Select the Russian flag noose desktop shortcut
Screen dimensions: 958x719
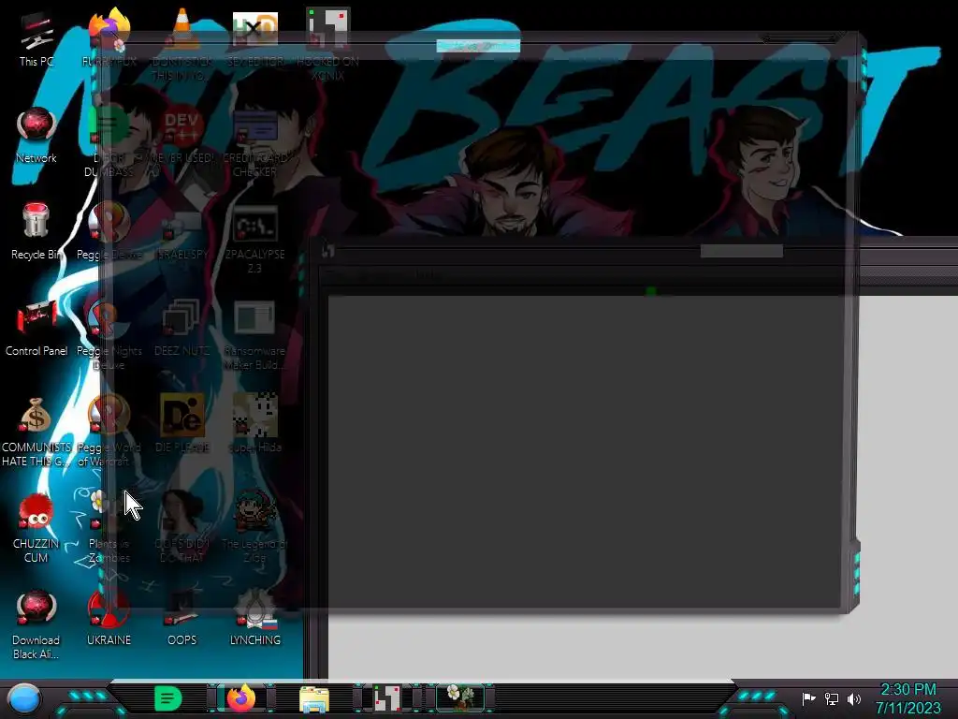pos(255,618)
